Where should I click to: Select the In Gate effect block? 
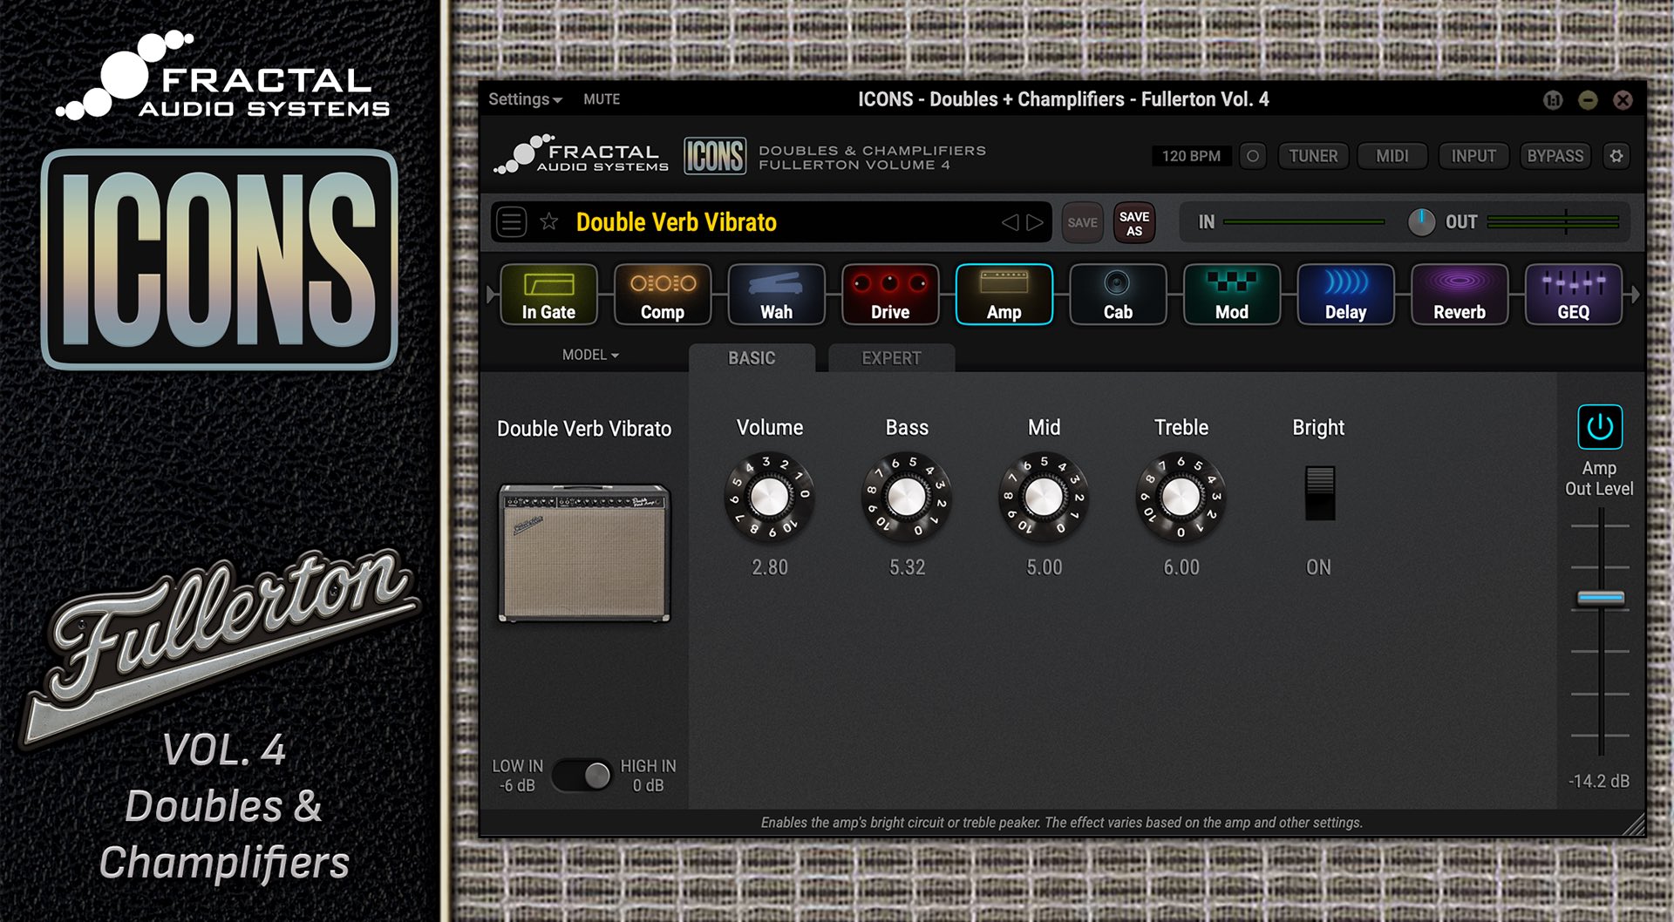tap(548, 295)
